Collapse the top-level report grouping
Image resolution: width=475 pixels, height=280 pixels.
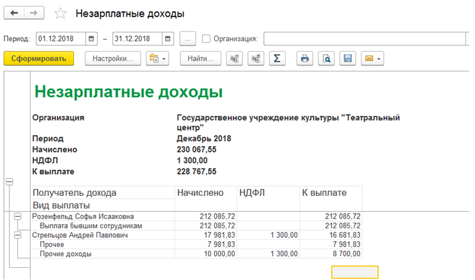tap(10, 182)
